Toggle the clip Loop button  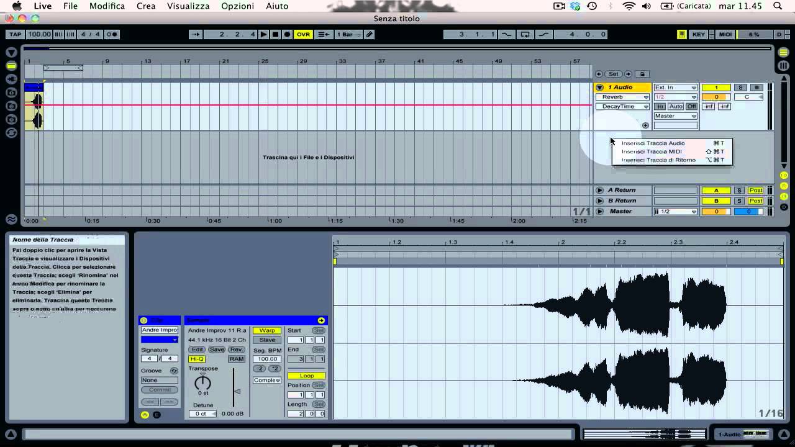click(x=306, y=376)
